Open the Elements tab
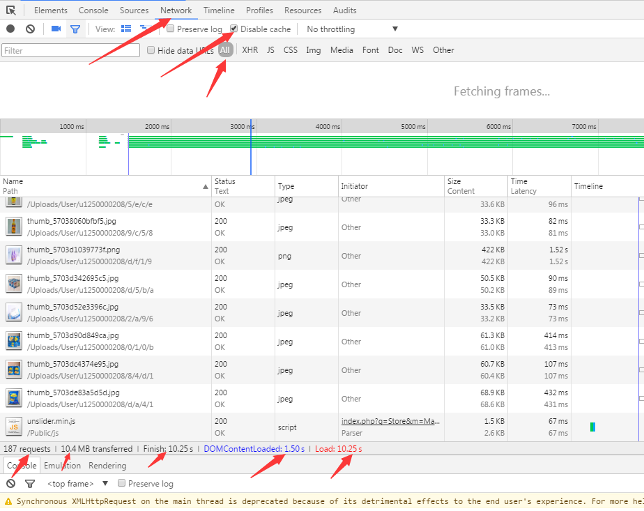 [50, 10]
